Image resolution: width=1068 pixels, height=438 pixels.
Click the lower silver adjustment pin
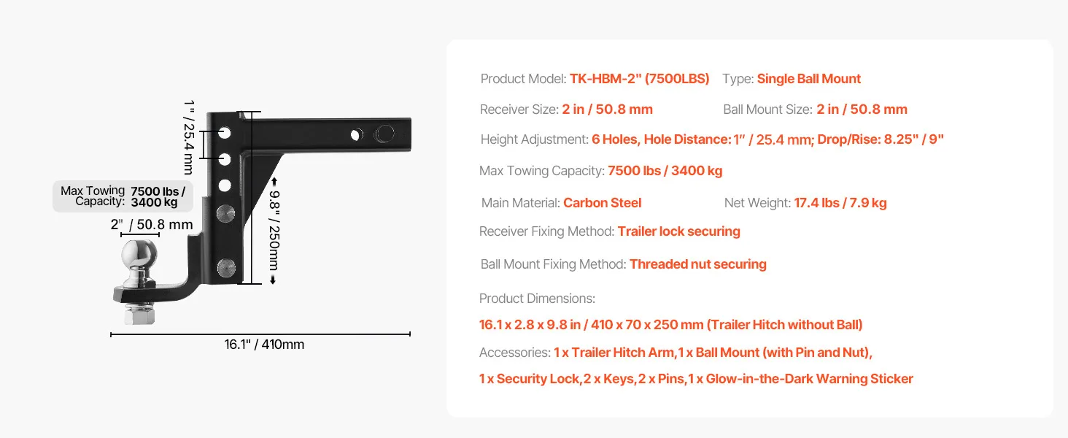[x=225, y=266]
